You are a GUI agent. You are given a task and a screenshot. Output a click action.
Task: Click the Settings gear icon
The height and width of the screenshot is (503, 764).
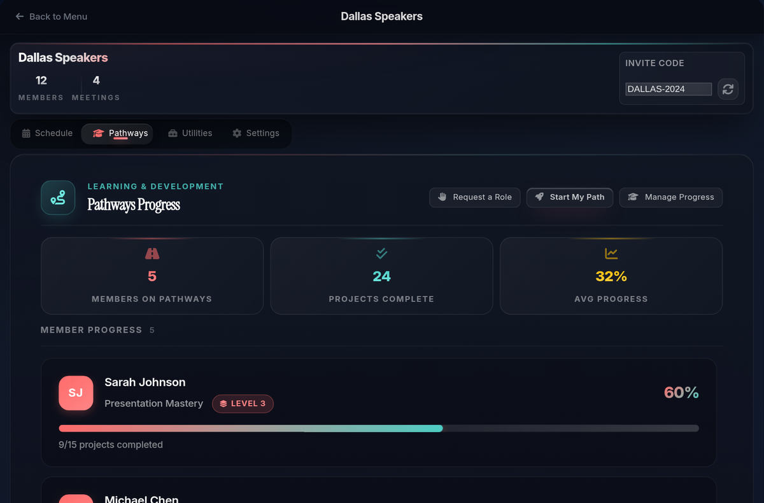point(237,134)
